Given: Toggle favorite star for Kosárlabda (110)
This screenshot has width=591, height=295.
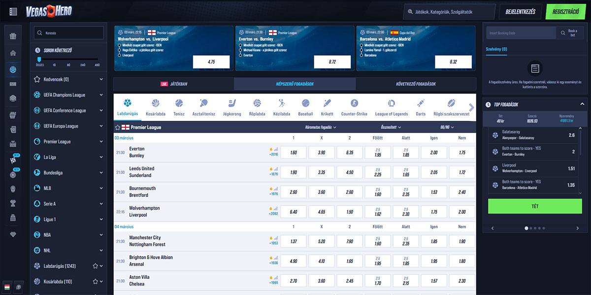Looking at the screenshot, I should (95, 282).
